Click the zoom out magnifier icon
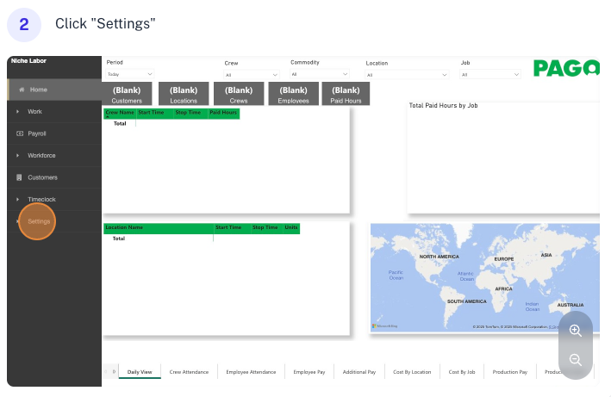 (576, 360)
